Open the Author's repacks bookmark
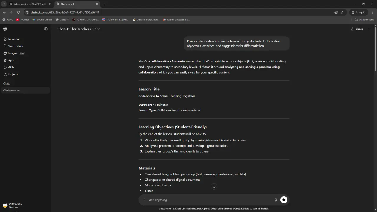Viewport: 377px width, 212px height. point(176,20)
